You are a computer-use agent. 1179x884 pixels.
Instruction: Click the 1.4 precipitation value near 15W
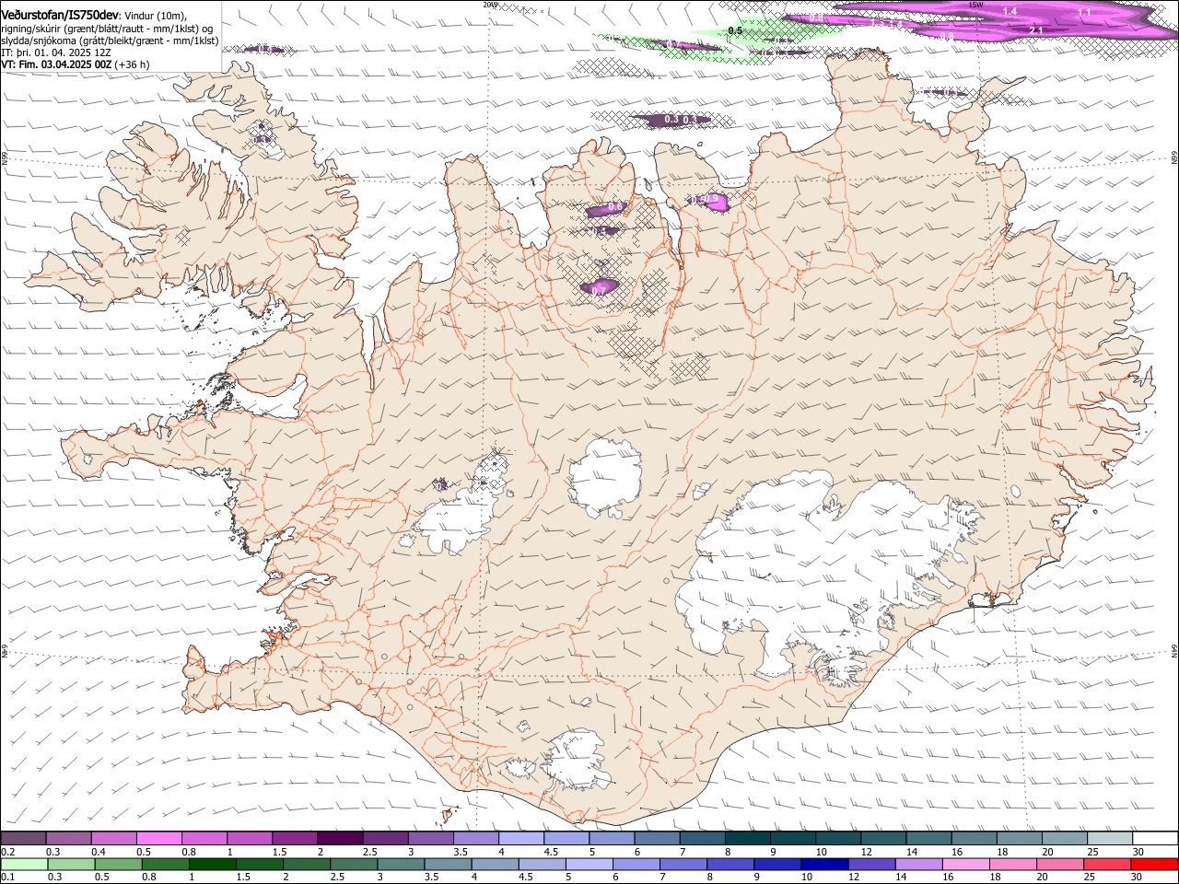tap(1010, 12)
